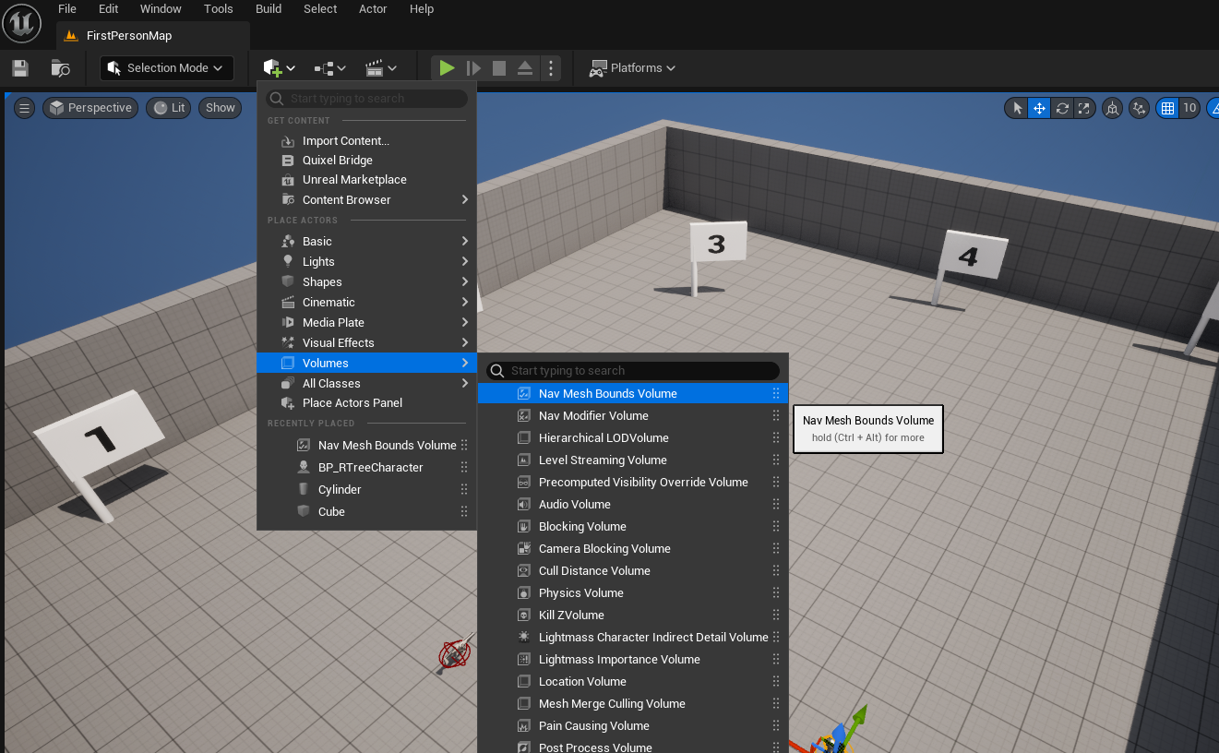Click the Stop playback square button
The height and width of the screenshot is (753, 1219).
(499, 68)
